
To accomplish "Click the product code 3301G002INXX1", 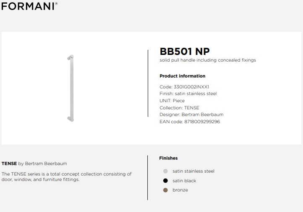I will [x=191, y=87].
